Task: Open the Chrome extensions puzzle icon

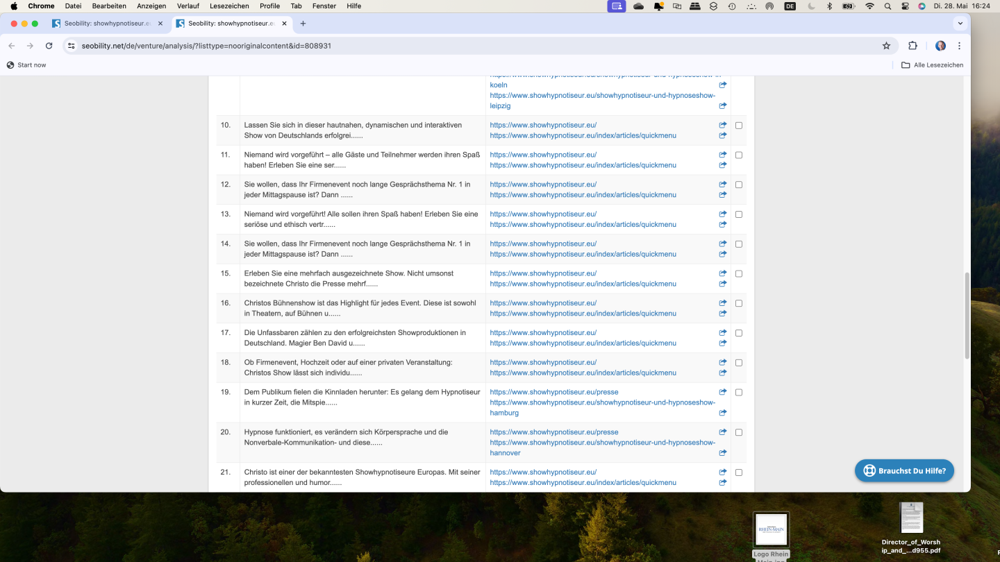Action: pyautogui.click(x=912, y=46)
